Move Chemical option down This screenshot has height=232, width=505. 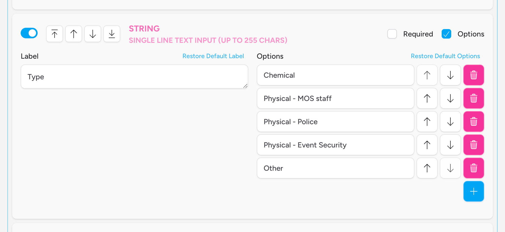[450, 75]
